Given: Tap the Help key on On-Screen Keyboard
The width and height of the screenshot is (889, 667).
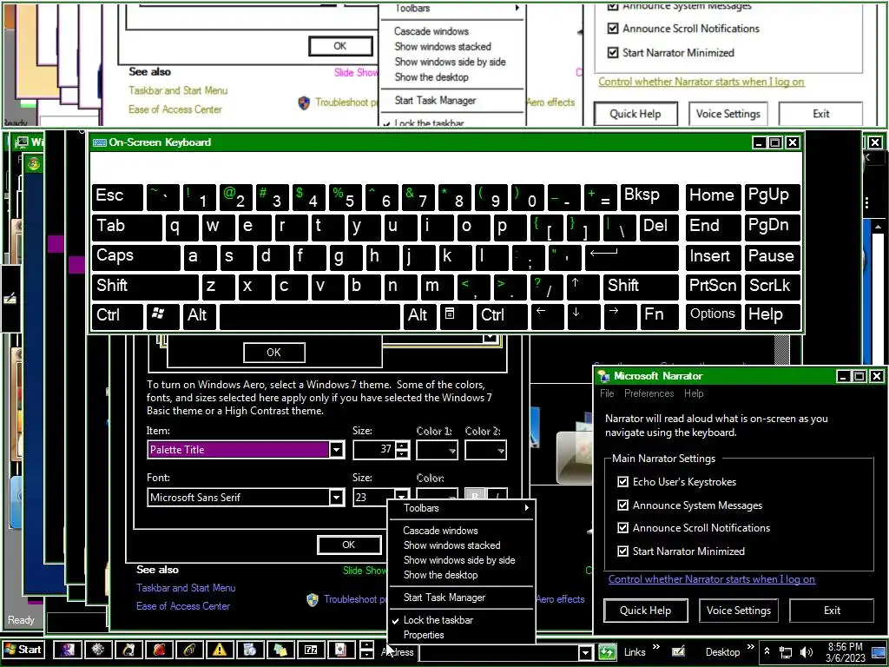Looking at the screenshot, I should pos(772,316).
